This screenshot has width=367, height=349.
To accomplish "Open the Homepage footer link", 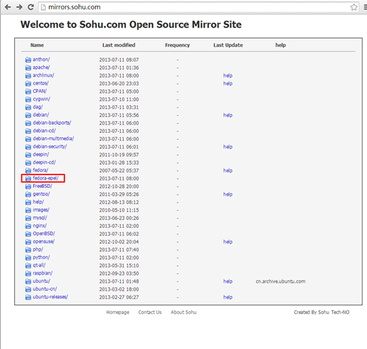I will click(x=118, y=313).
